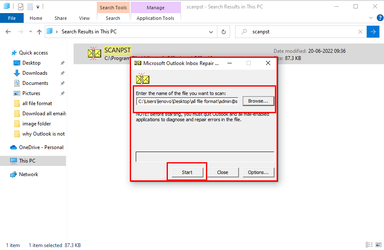Open the 'image folder' in navigation pane
This screenshot has width=384, height=250.
pyautogui.click(x=36, y=124)
